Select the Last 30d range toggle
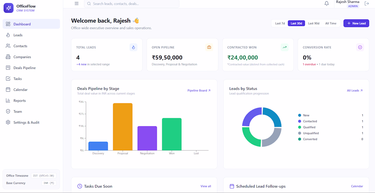This screenshot has width=375, height=193. 296,23
